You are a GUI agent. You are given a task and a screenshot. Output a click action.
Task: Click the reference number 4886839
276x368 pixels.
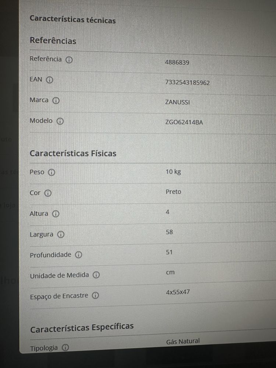pos(177,63)
